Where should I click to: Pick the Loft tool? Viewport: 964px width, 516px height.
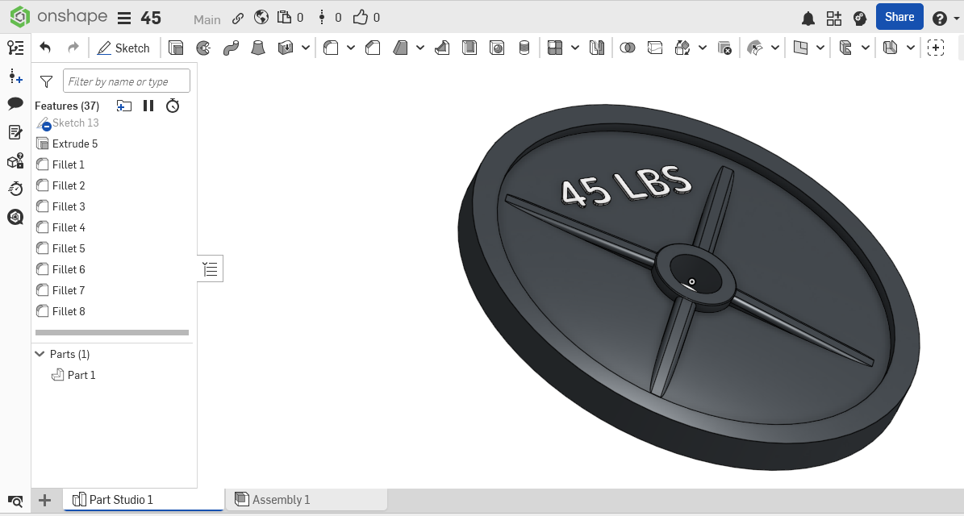pos(258,48)
